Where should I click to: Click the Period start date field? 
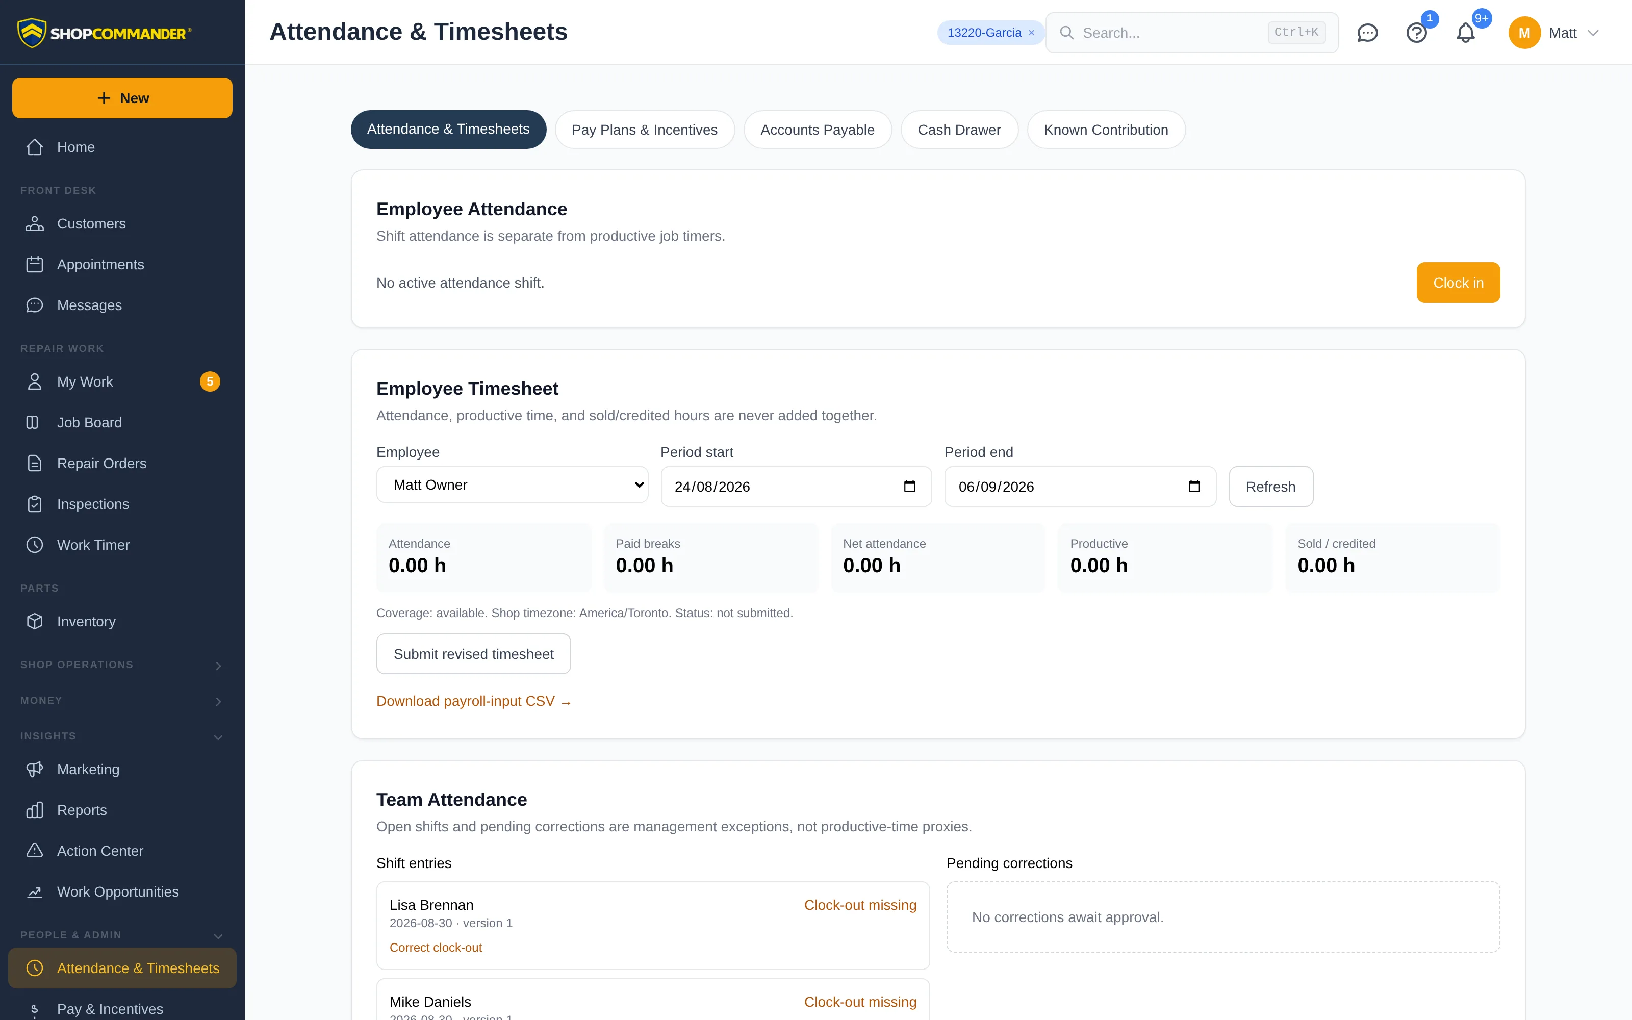click(x=796, y=487)
